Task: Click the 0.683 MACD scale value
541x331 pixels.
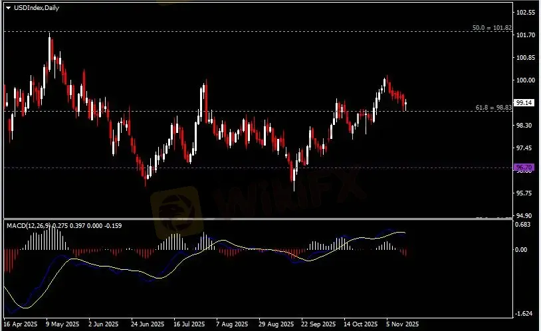Action: pyautogui.click(x=524, y=225)
